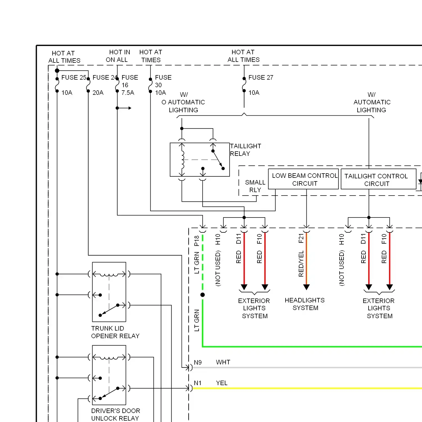Select the Taillight Relay box symbol
Screen dimensions: 422x422
pos(199,160)
